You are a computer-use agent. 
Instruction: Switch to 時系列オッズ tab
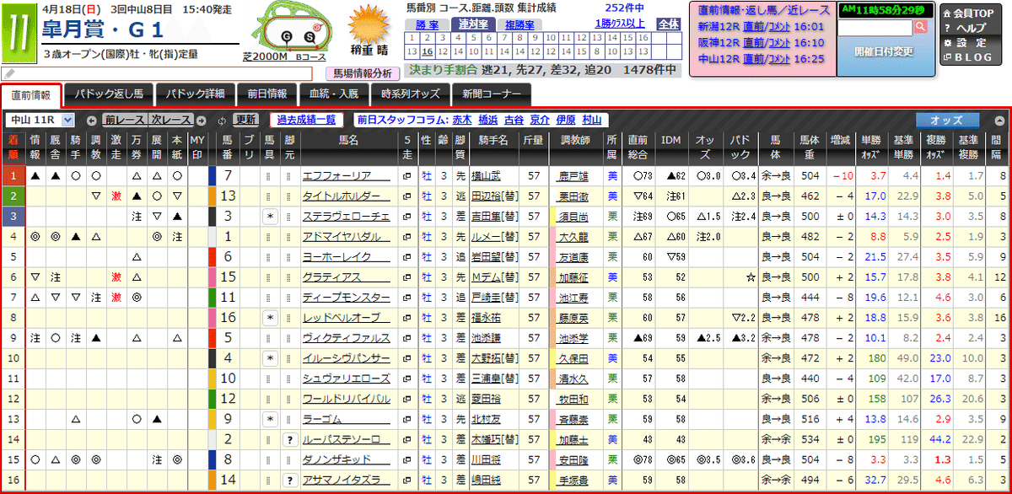pyautogui.click(x=410, y=94)
